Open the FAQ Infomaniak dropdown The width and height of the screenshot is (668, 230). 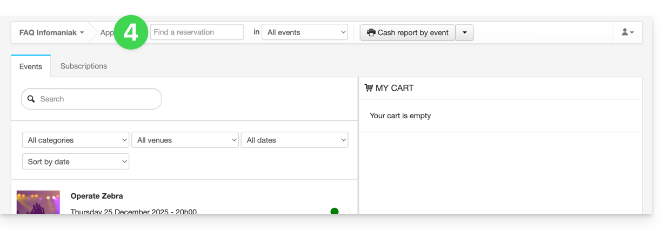[51, 32]
